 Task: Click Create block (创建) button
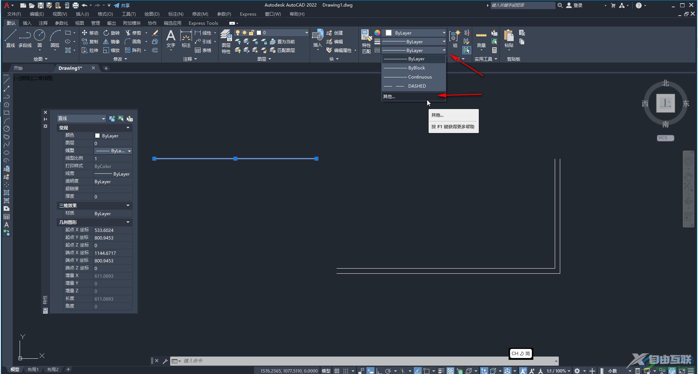pos(335,33)
